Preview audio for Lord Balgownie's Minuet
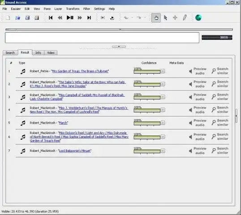The height and width of the screenshot is (215, 241). tap(198, 151)
